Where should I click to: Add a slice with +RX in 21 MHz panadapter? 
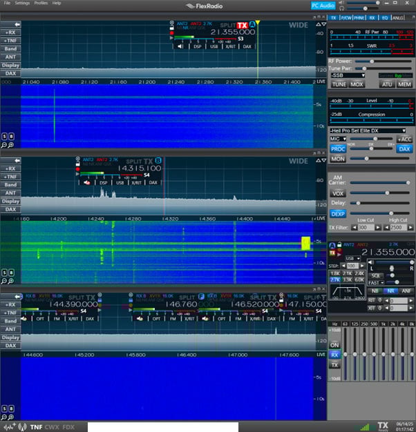point(10,32)
